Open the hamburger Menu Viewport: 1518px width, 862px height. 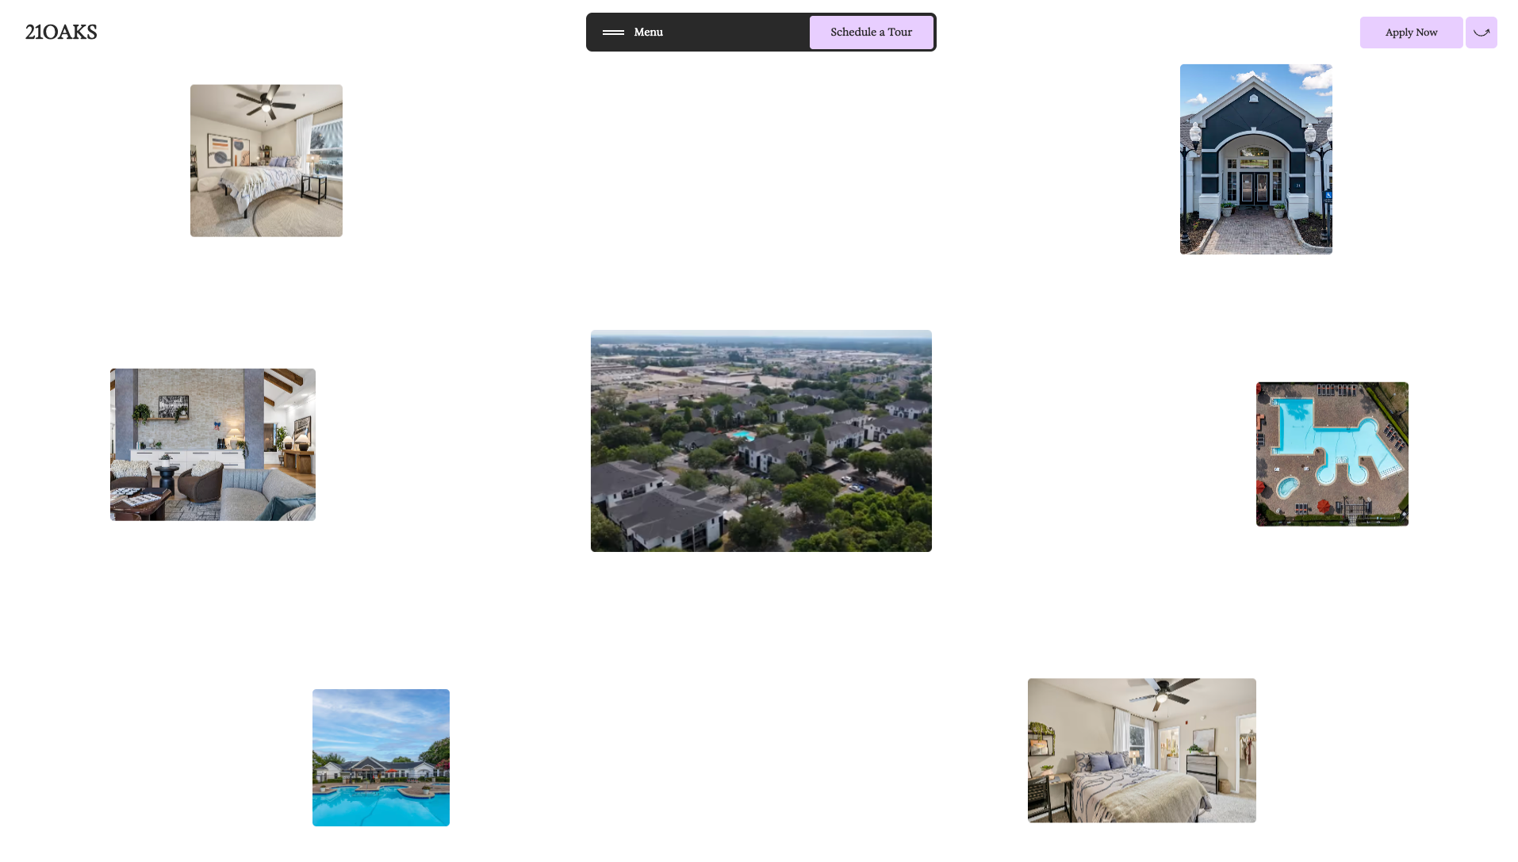point(633,33)
